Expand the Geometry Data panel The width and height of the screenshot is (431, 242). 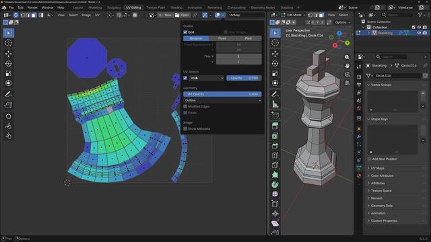click(382, 206)
